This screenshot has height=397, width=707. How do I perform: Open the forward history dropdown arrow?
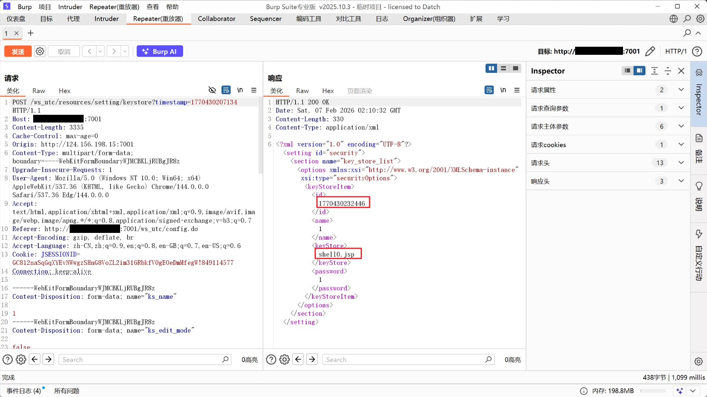[125, 51]
